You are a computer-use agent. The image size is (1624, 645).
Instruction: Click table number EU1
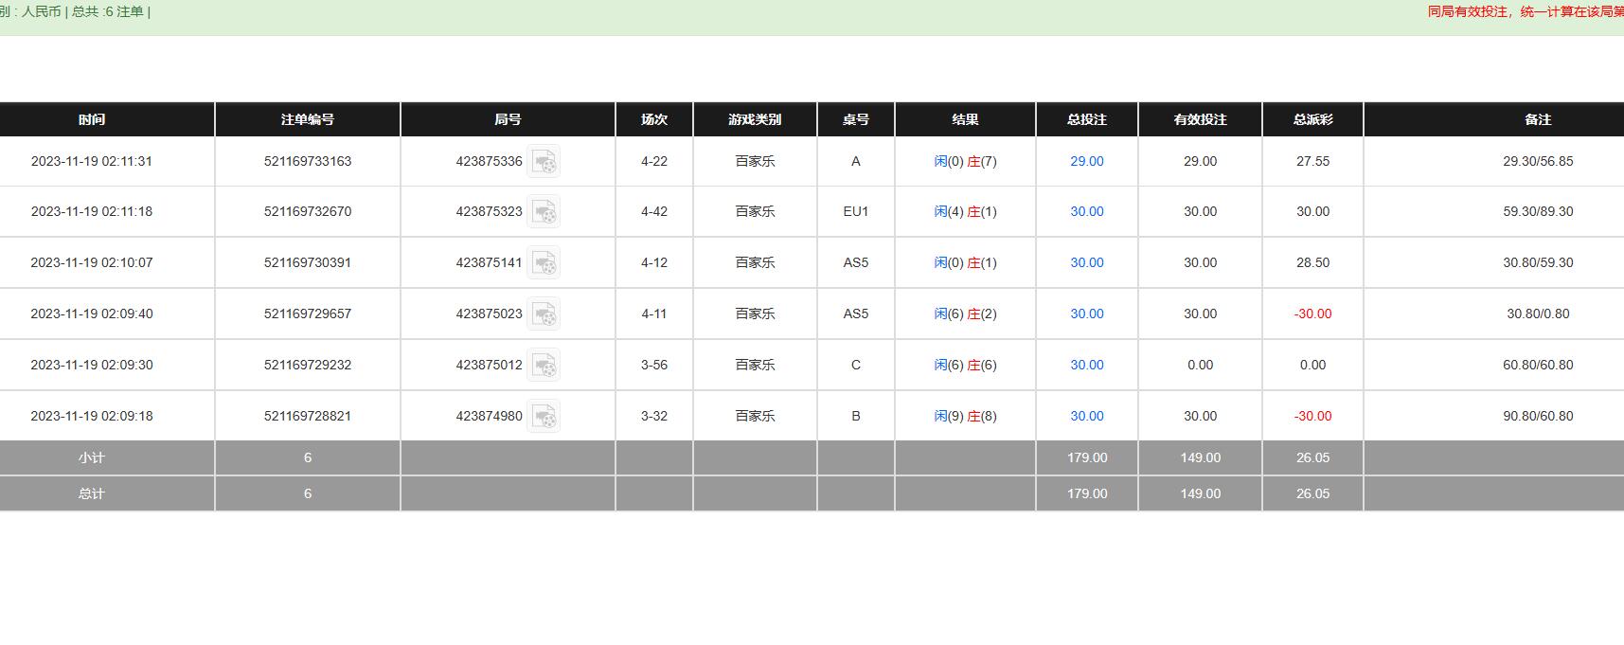click(856, 211)
